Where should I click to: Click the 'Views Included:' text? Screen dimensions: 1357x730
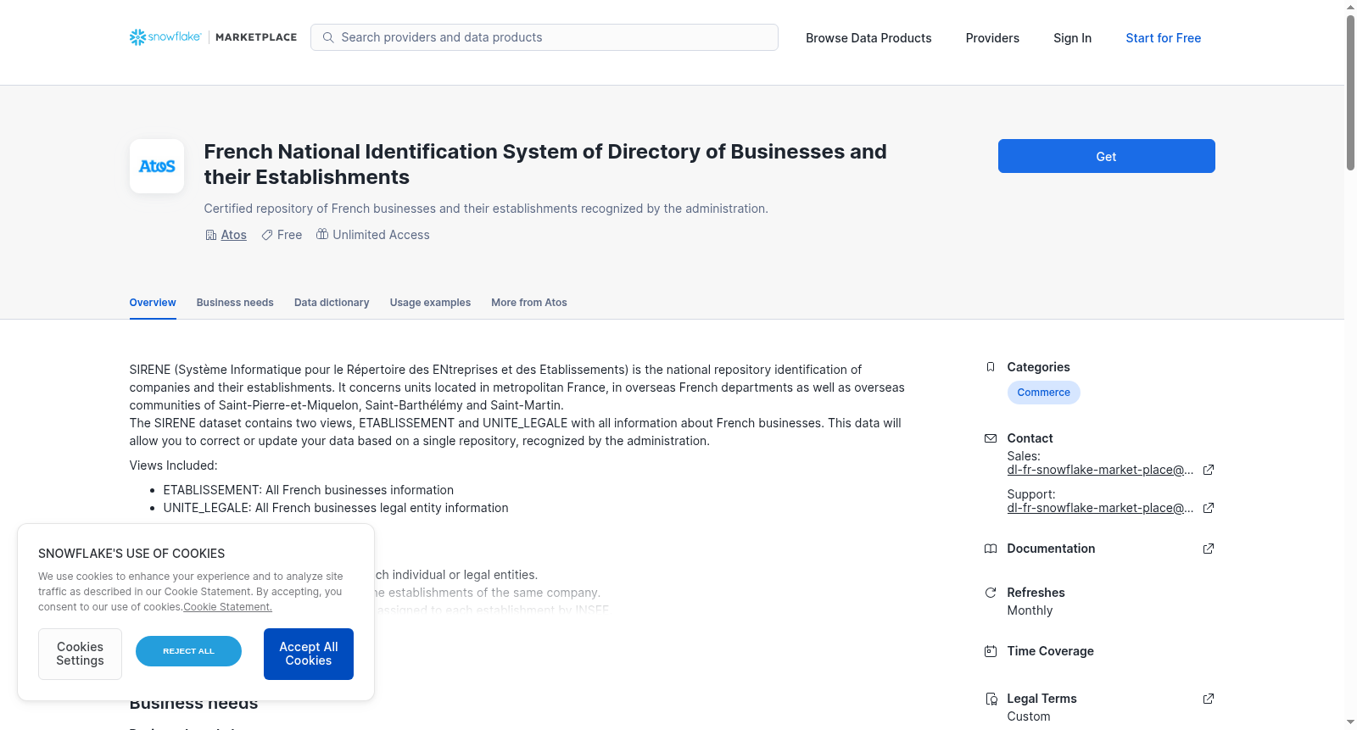pos(173,465)
